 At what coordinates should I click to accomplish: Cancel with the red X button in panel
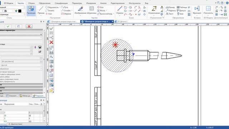[29, 26]
